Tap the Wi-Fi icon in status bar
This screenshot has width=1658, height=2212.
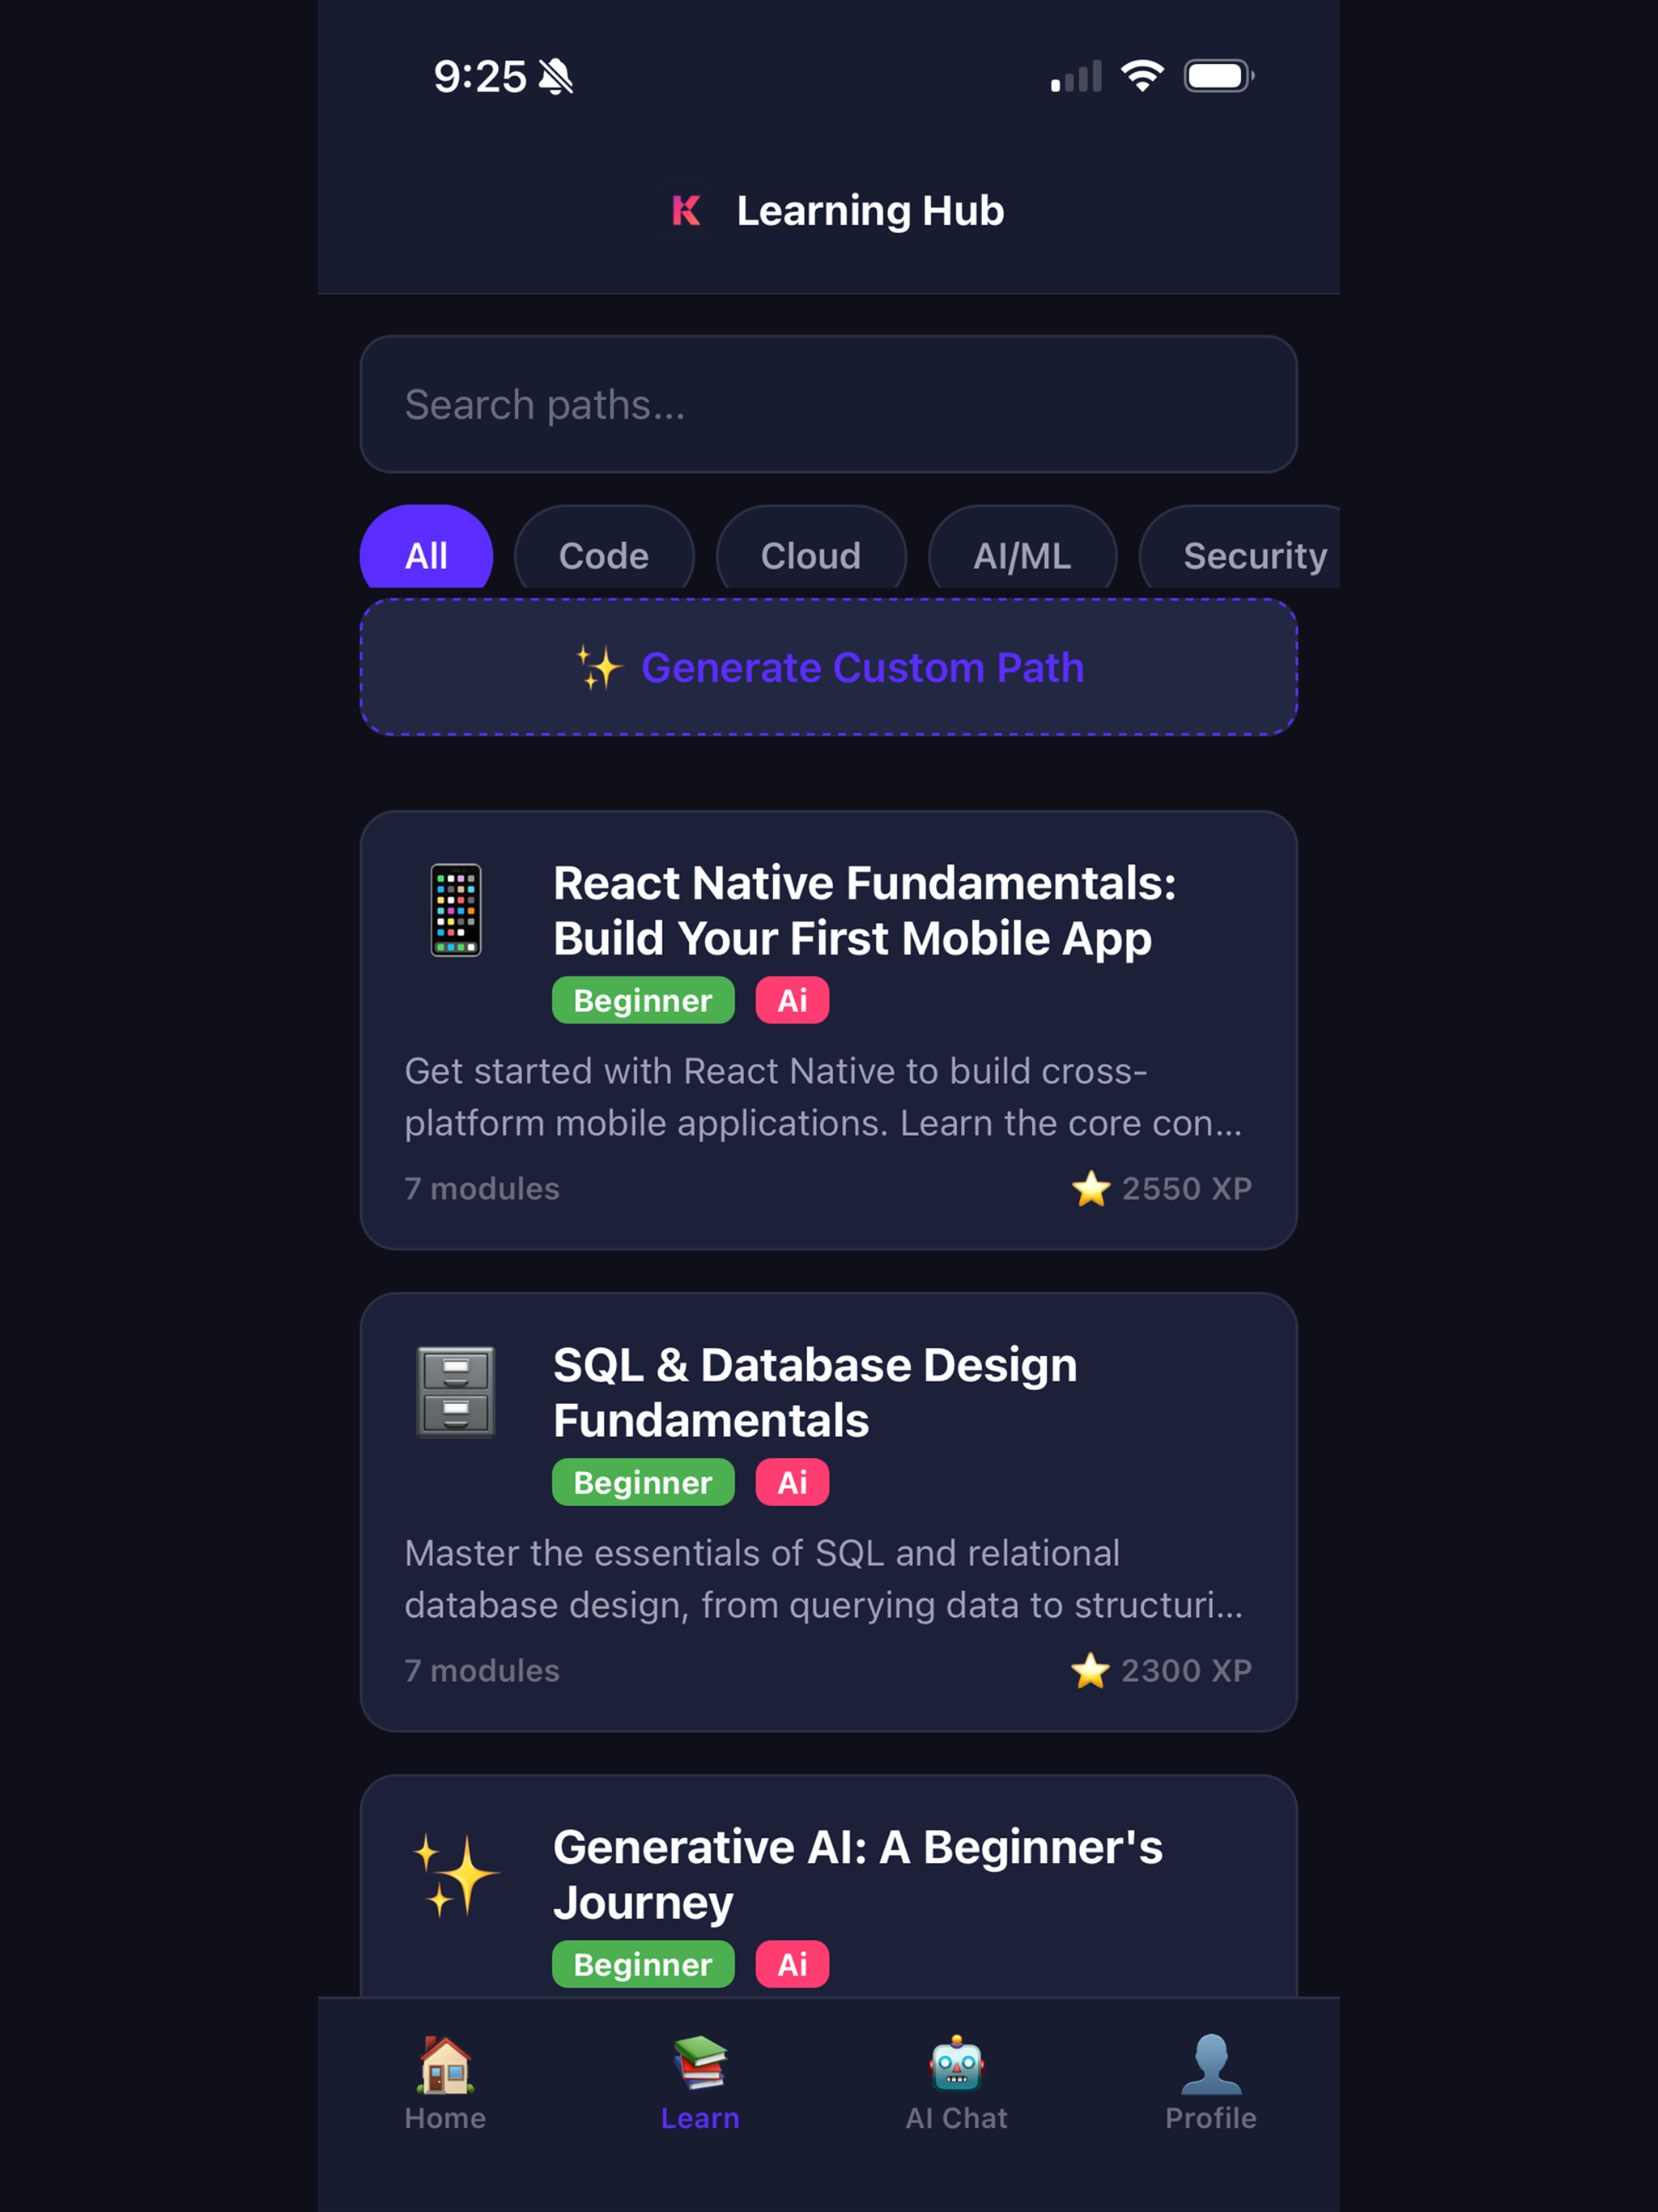(x=1142, y=76)
